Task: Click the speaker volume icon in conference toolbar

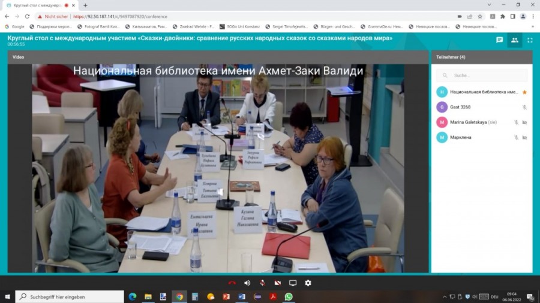Action: coord(247,283)
